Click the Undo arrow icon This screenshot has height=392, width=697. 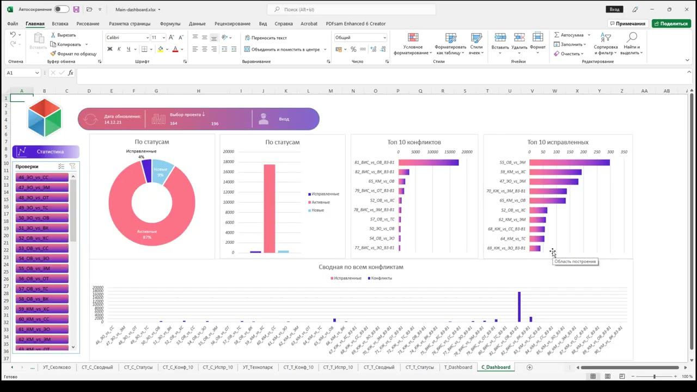[13, 35]
